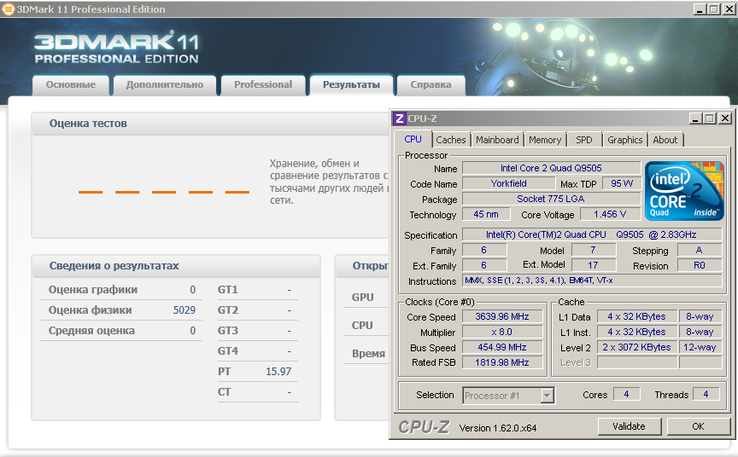Click the Threads value 4

(706, 394)
